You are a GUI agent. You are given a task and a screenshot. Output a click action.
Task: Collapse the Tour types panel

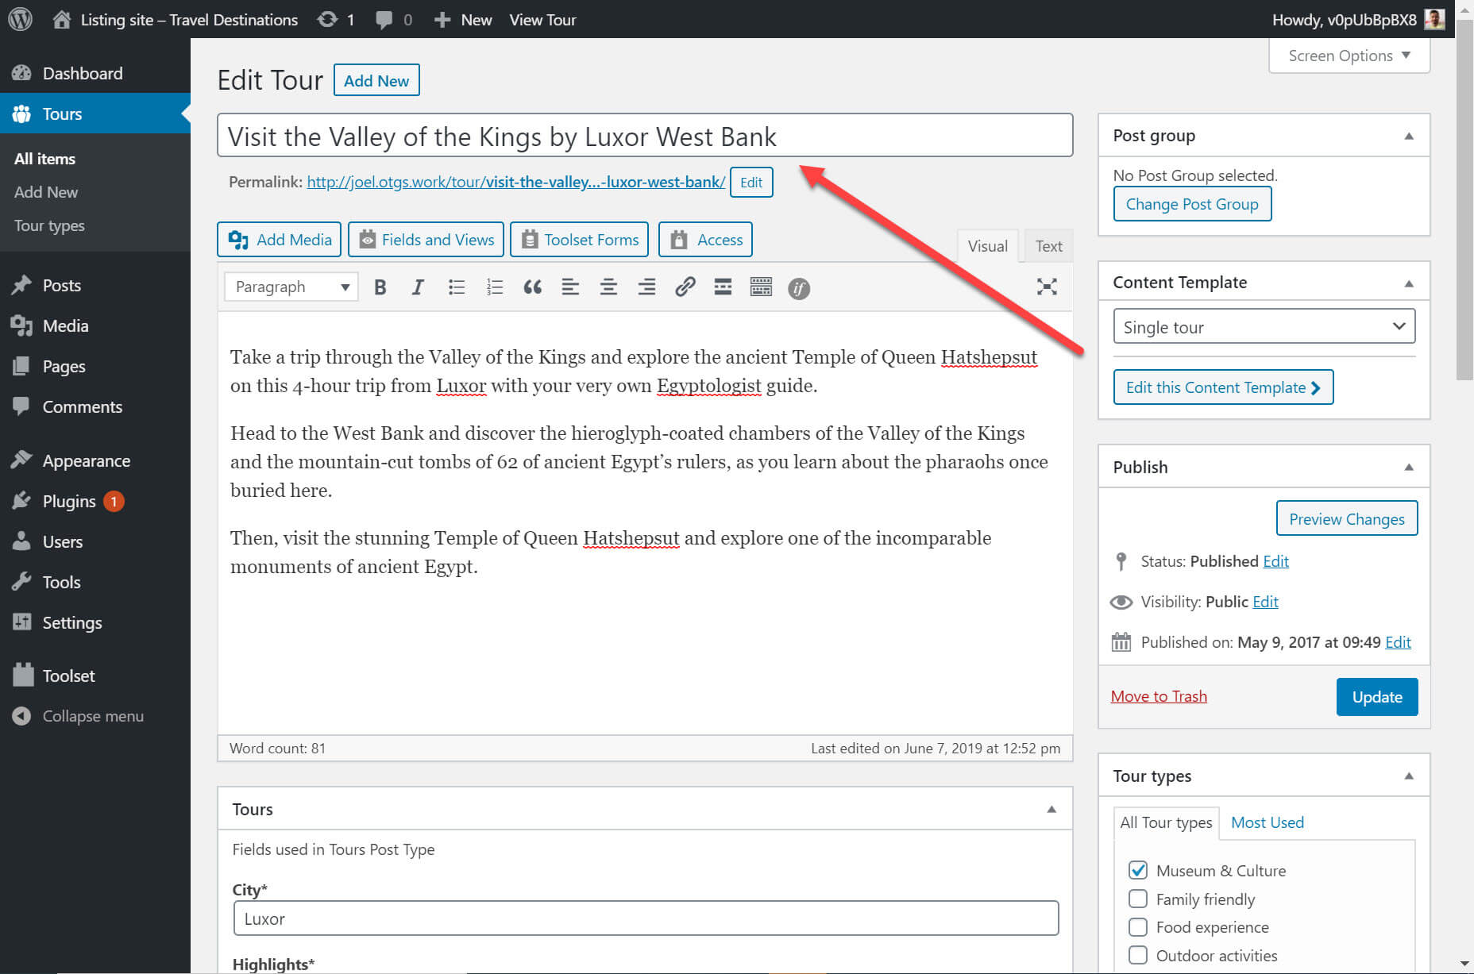click(x=1408, y=776)
